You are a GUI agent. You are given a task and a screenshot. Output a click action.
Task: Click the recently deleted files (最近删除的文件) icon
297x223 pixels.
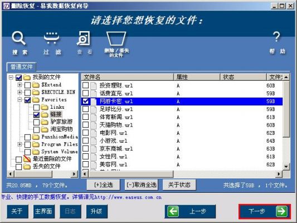click(x=27, y=159)
